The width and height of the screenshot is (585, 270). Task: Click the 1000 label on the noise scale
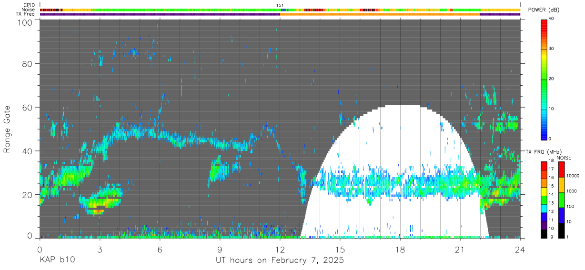(571, 191)
